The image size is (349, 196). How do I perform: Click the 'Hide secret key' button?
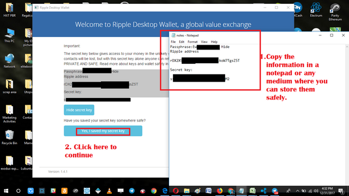[79, 110]
